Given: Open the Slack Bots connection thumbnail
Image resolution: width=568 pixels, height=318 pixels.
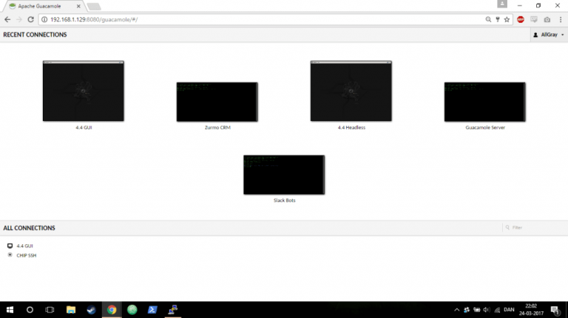Looking at the screenshot, I should (x=284, y=175).
